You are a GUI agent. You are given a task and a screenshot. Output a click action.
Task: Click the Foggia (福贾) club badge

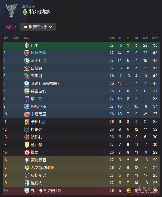click(26, 153)
